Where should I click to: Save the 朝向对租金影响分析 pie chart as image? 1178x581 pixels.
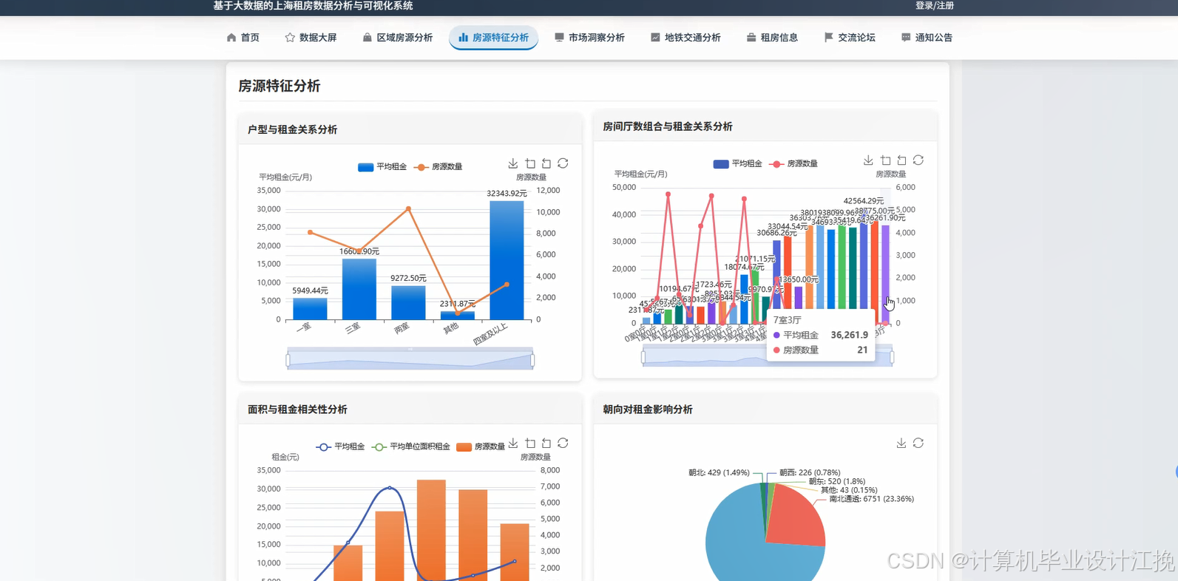pyautogui.click(x=901, y=444)
